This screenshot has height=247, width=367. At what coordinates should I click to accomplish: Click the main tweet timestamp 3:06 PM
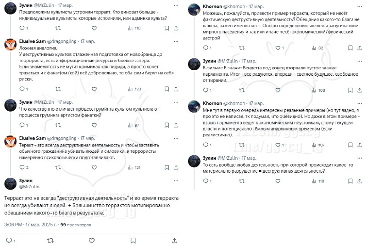(x=15, y=225)
